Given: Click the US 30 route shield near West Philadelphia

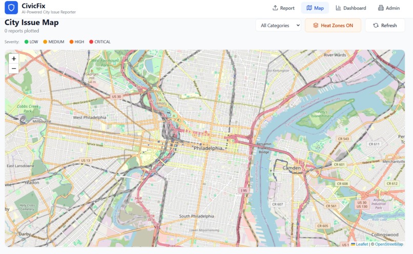Looking at the screenshot, I should [116, 97].
